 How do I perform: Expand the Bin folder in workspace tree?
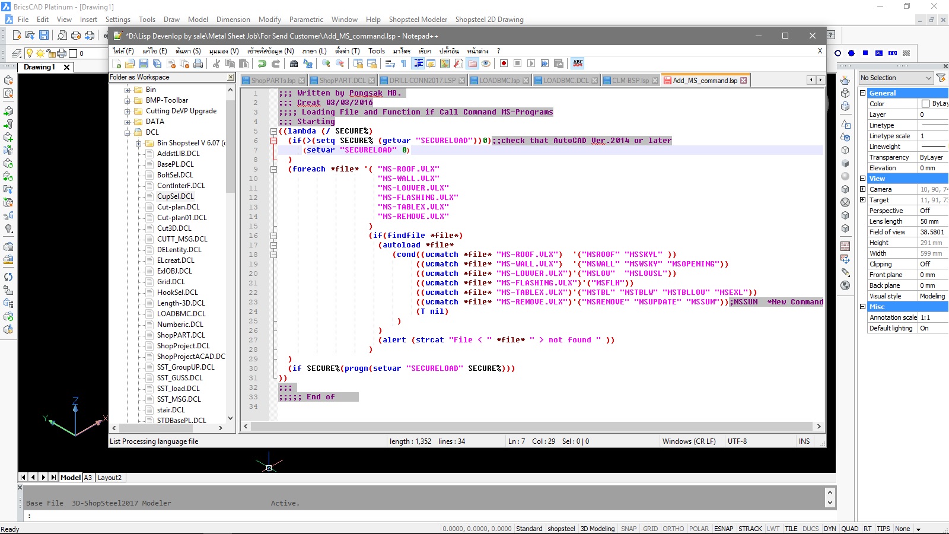pyautogui.click(x=127, y=90)
